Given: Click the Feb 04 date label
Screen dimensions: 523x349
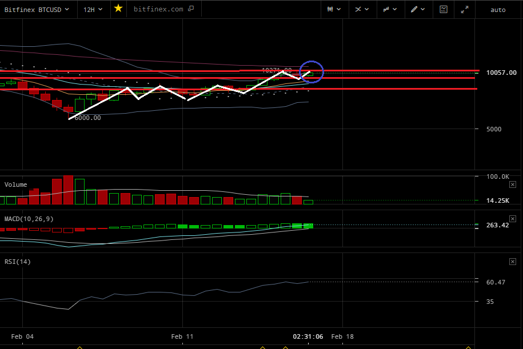Looking at the screenshot, I should (22, 336).
